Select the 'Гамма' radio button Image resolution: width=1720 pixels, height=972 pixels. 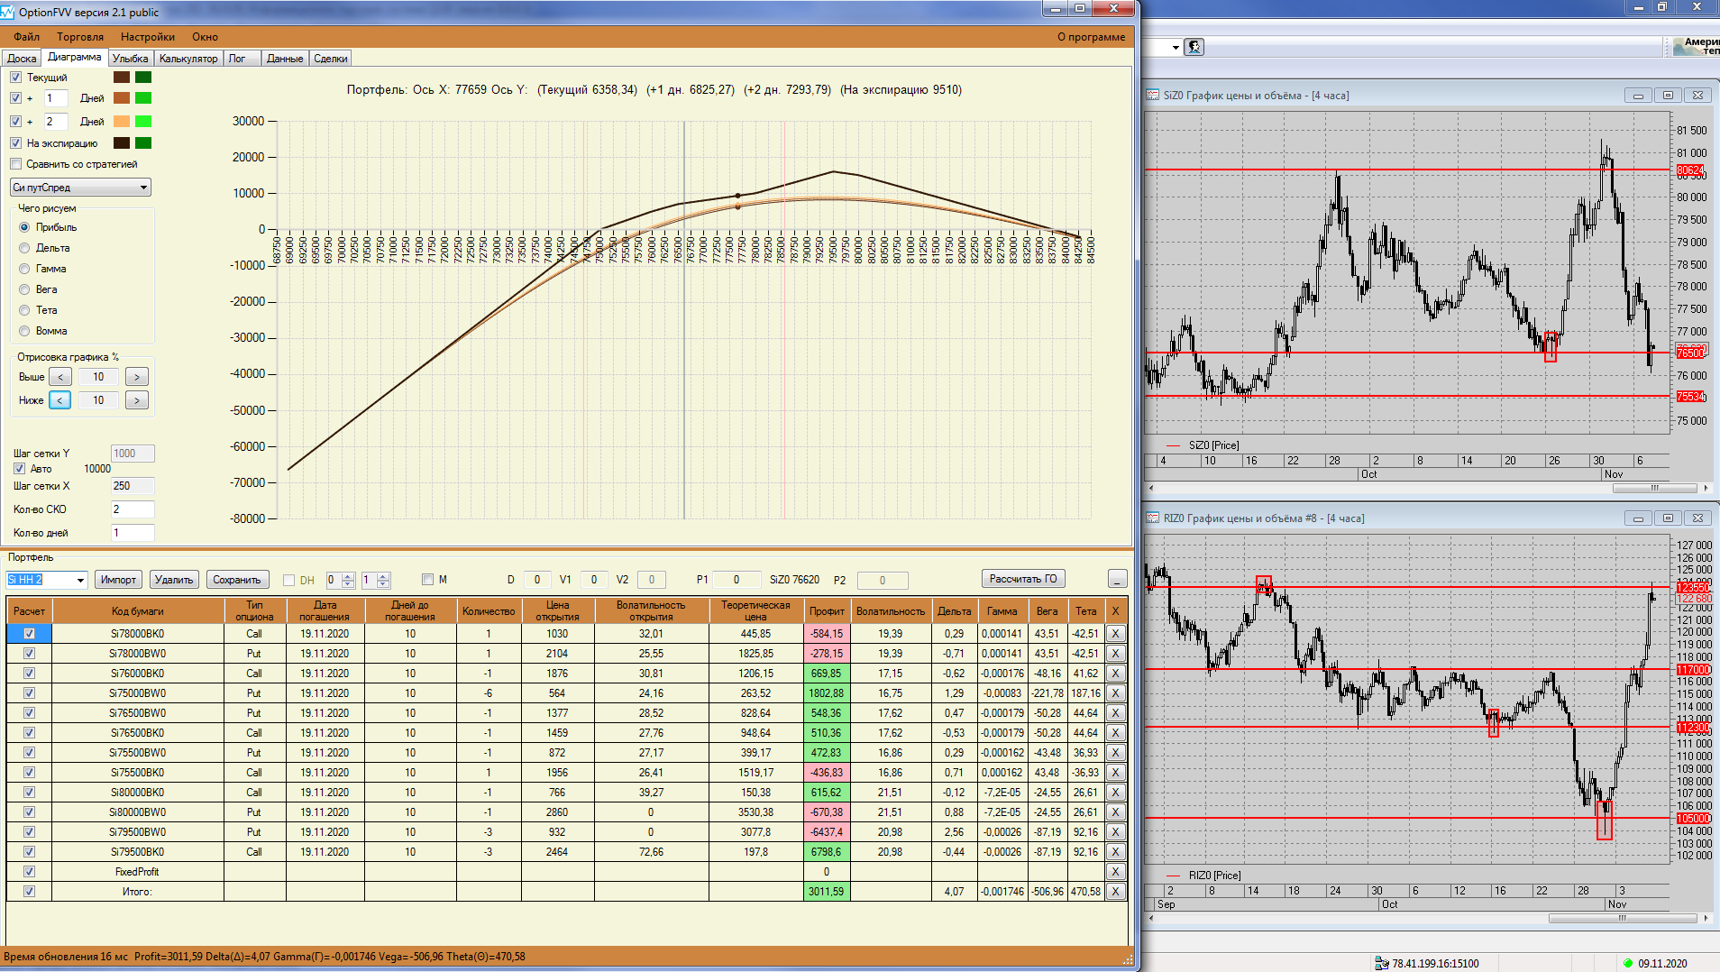(x=24, y=269)
